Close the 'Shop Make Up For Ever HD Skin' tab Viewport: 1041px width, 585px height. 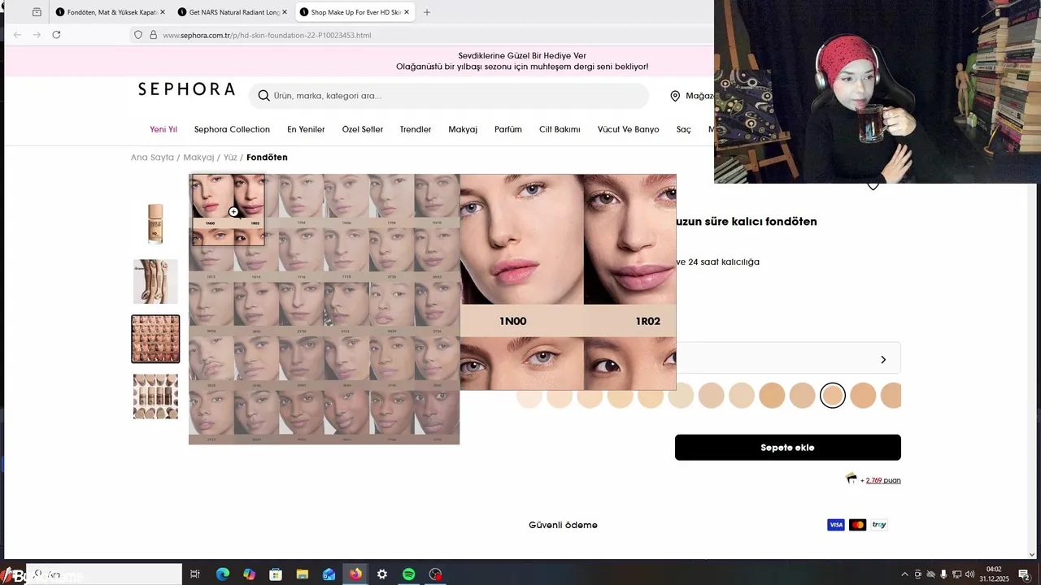(407, 12)
